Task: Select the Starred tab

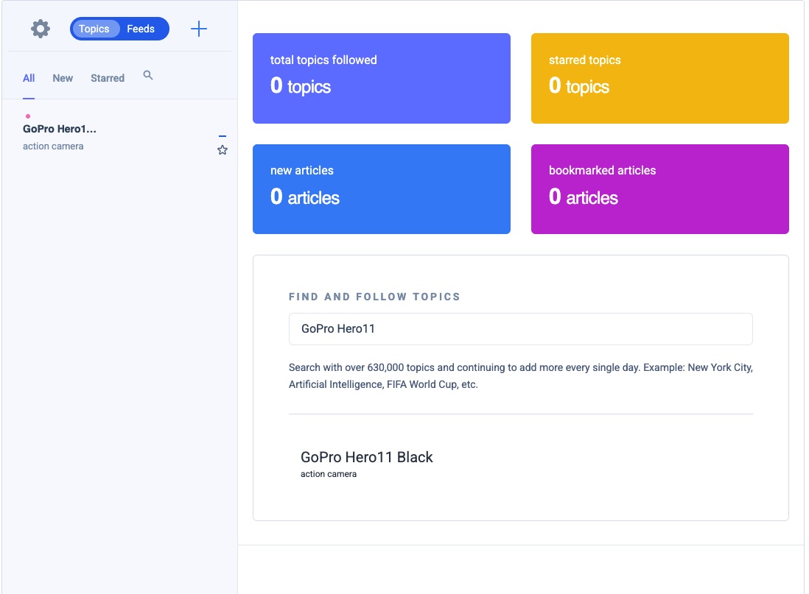Action: tap(108, 78)
